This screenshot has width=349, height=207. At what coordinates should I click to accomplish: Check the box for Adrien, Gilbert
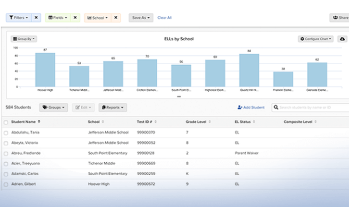6,184
